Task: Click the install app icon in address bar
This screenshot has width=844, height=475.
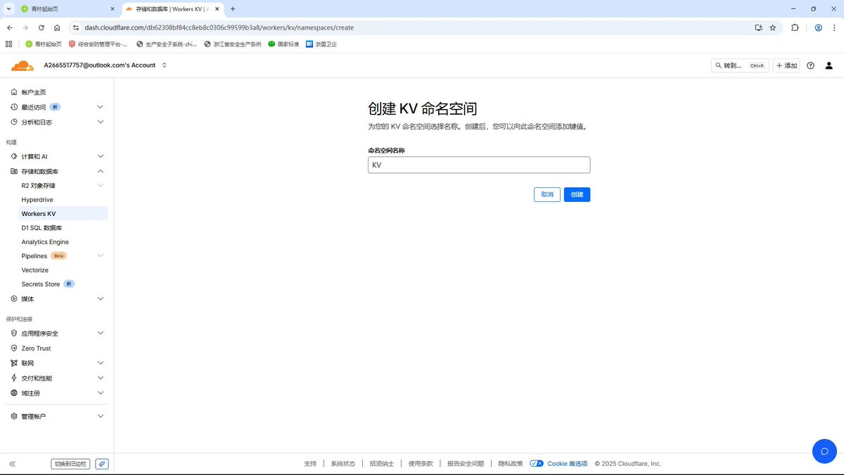Action: 758,27
